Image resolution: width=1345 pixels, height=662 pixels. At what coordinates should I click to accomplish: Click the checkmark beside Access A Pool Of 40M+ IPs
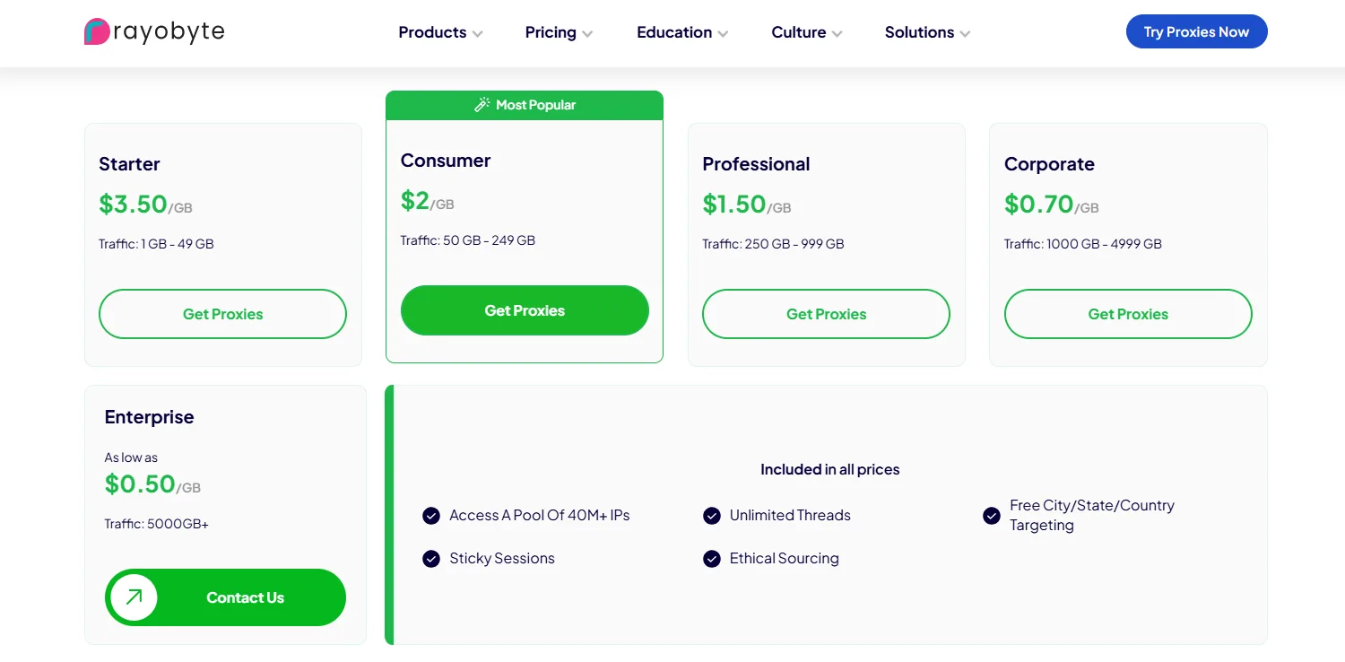431,516
